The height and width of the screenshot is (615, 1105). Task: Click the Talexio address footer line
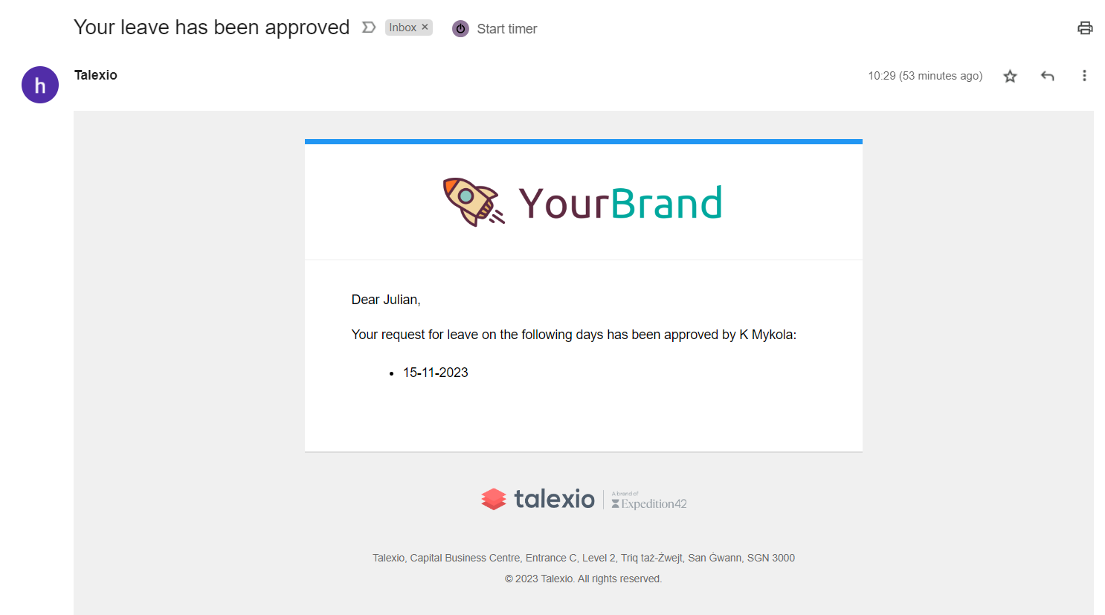(584, 558)
